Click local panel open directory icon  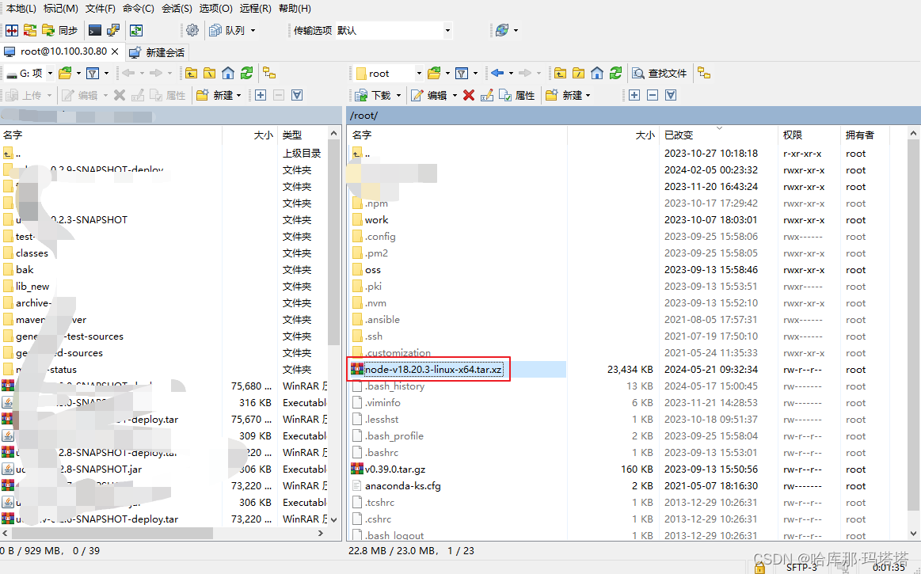65,74
